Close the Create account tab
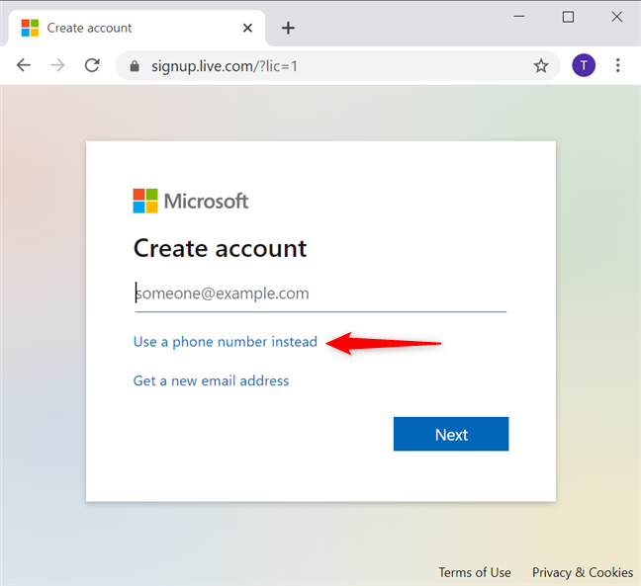The width and height of the screenshot is (641, 586). [x=248, y=28]
